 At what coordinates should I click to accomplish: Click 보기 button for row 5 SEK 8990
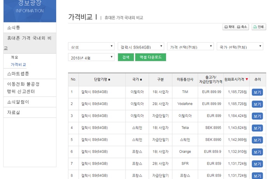click(x=257, y=140)
